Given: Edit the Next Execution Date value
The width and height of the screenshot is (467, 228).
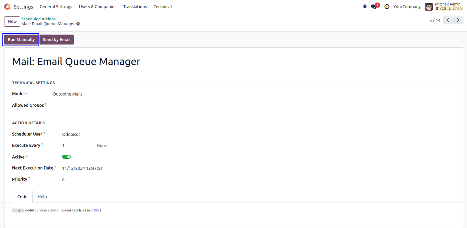Looking at the screenshot, I should 82,168.
